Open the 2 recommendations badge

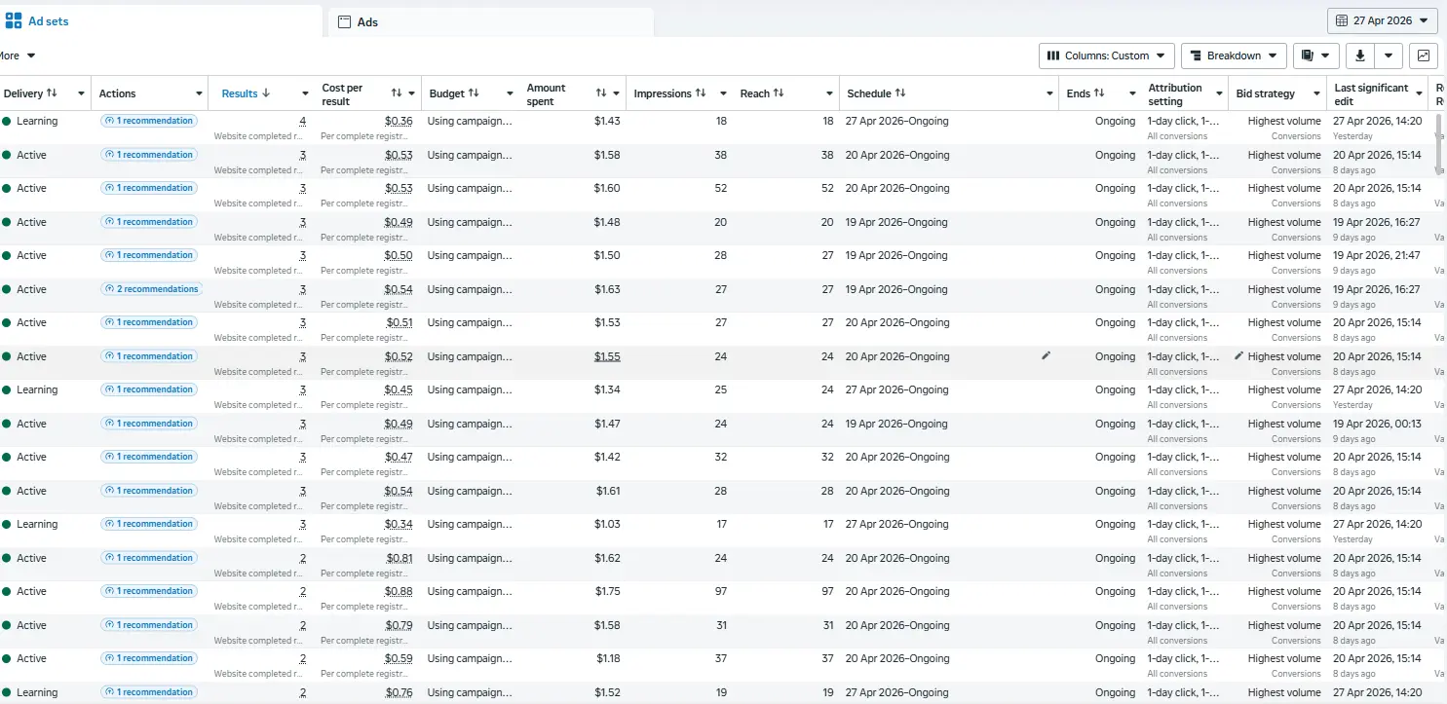[151, 289]
